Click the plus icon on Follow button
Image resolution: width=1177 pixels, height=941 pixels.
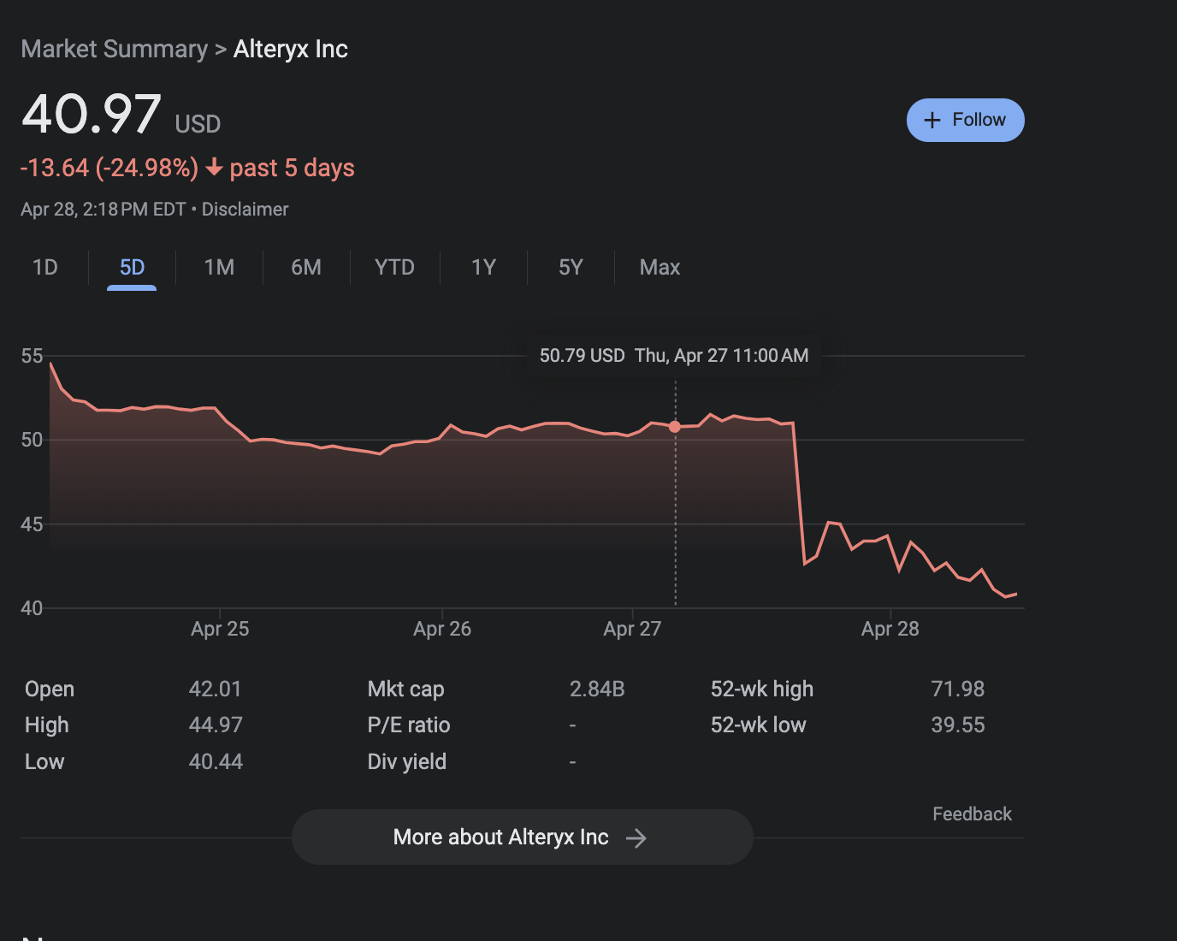coord(932,120)
